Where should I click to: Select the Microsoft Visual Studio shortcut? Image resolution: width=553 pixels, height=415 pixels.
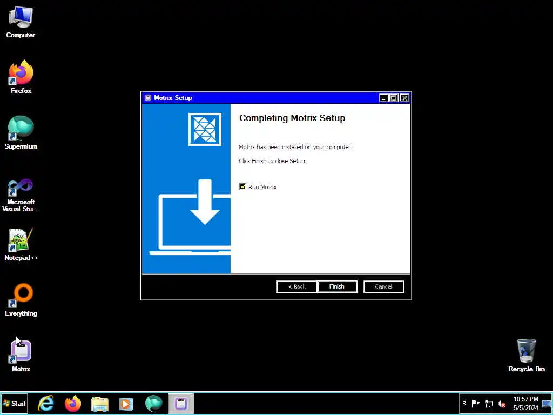pyautogui.click(x=21, y=195)
